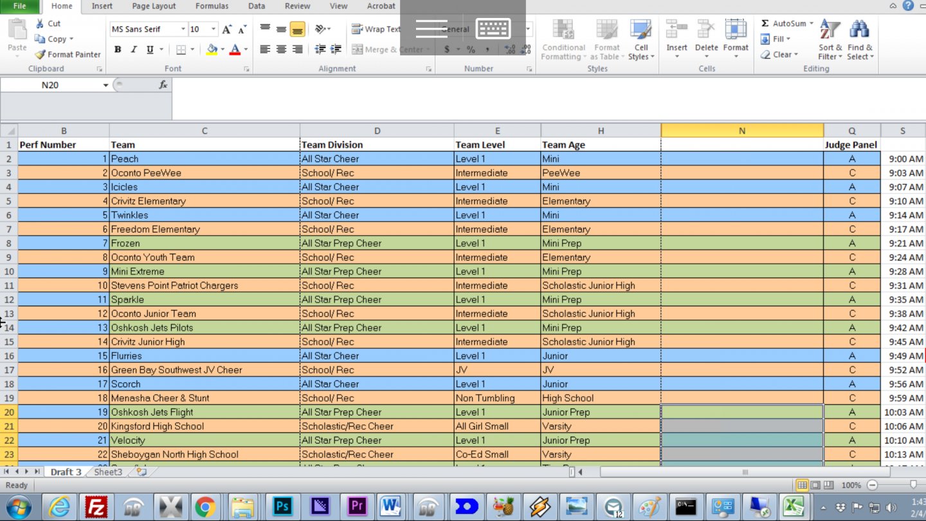Open the Fill Color dropdown arrow

(x=222, y=50)
